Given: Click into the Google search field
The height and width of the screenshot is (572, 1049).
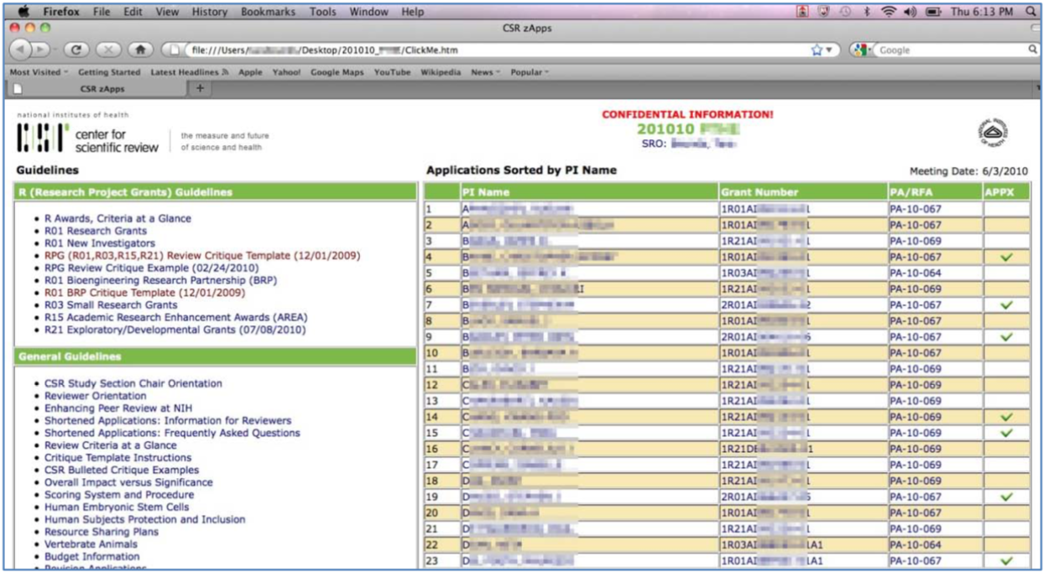Looking at the screenshot, I should pos(951,50).
